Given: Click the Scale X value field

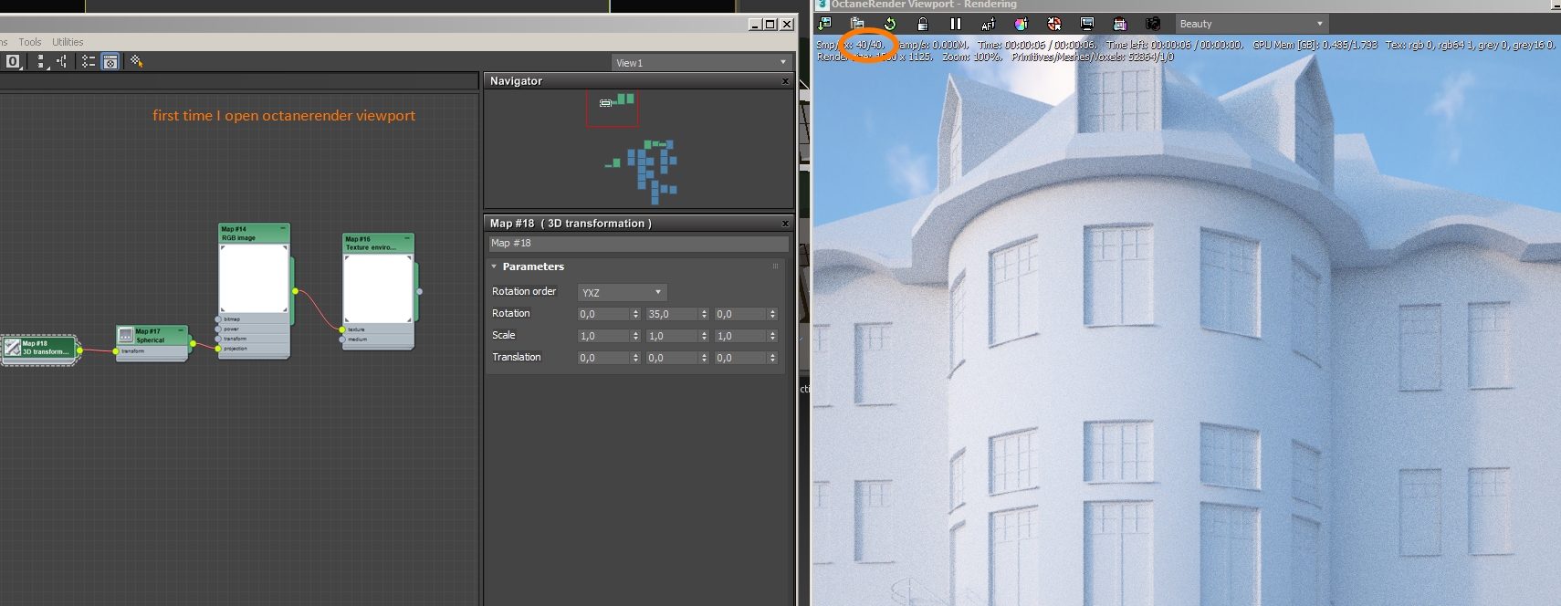Looking at the screenshot, I should pos(604,336).
